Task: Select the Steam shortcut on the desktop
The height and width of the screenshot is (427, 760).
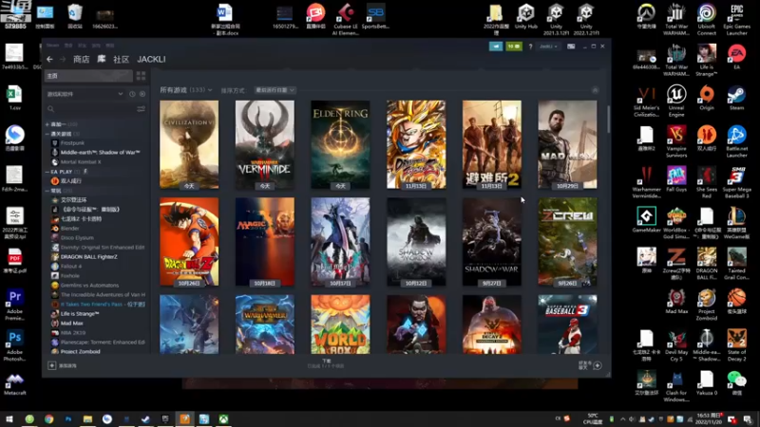Action: coord(736,99)
